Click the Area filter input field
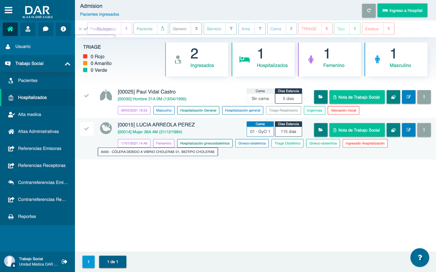436x272 pixels. [247, 29]
